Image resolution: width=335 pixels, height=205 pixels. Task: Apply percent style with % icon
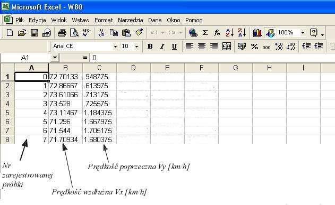click(x=254, y=46)
